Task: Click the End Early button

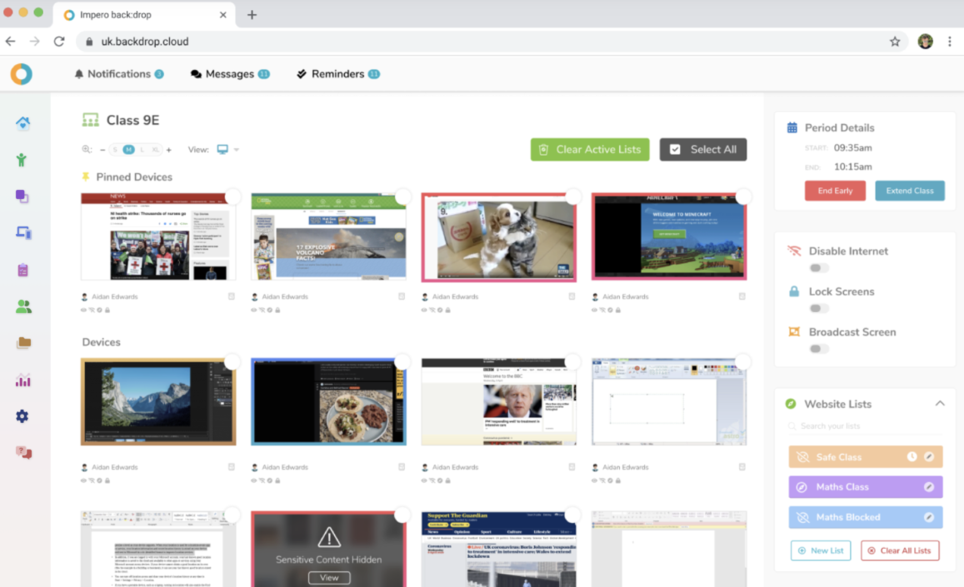Action: click(x=835, y=190)
